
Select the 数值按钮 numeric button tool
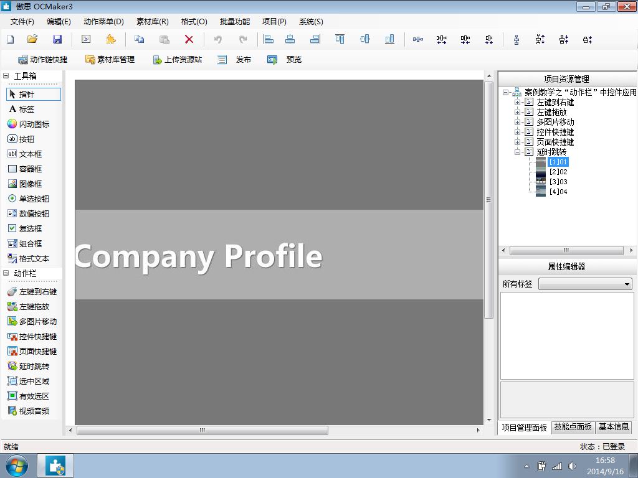(29, 214)
